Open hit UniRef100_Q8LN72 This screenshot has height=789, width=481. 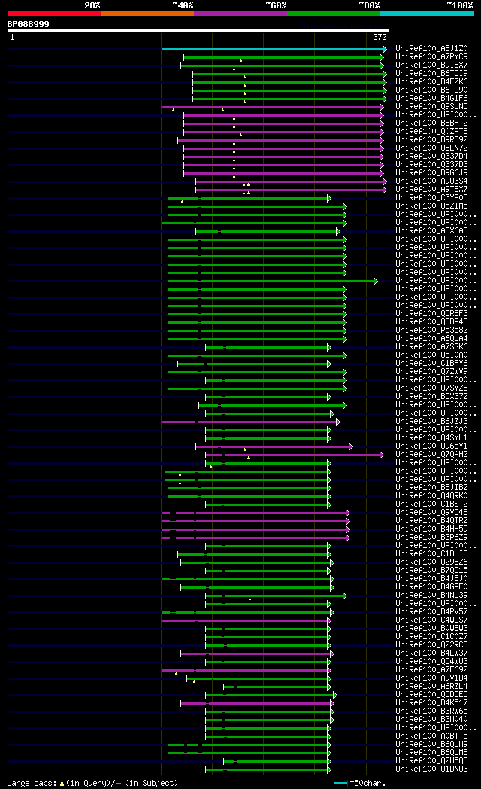coord(431,148)
